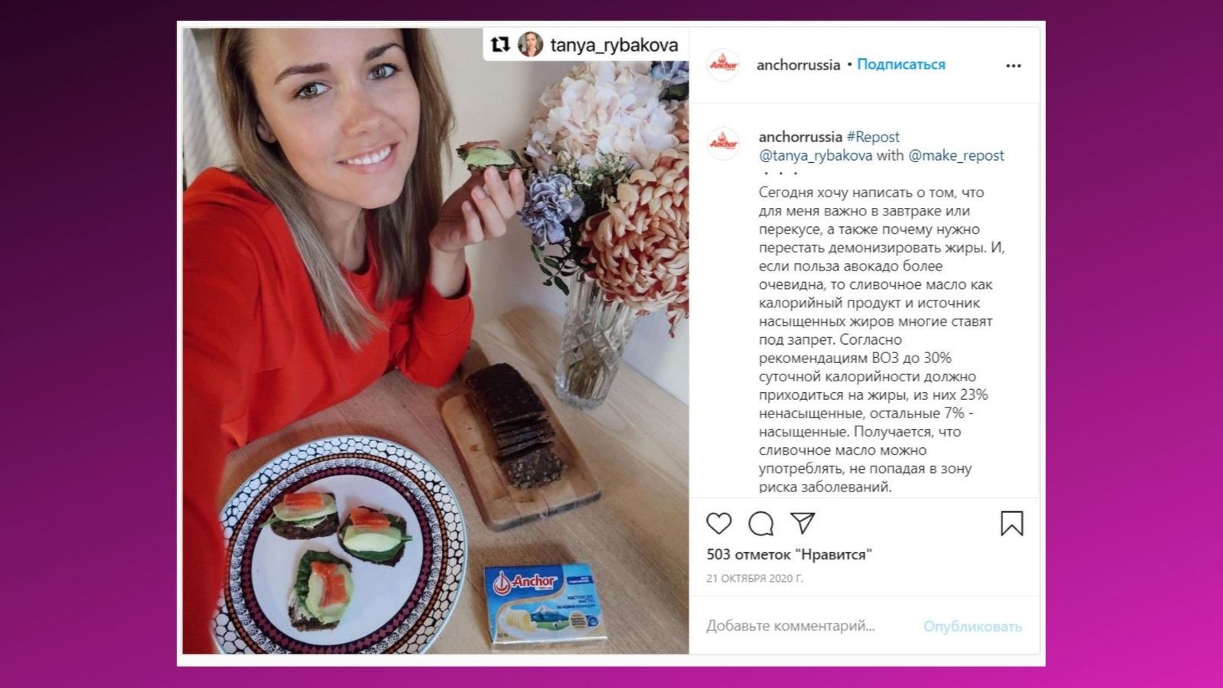Open anchorrussia profile from header name
Image resolution: width=1223 pixels, height=688 pixels.
pyautogui.click(x=798, y=65)
